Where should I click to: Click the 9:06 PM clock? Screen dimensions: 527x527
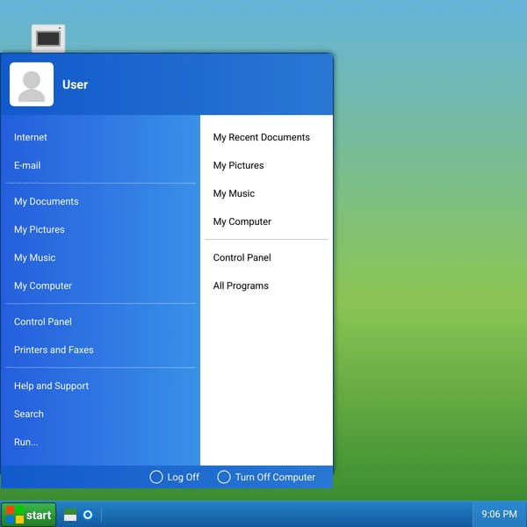click(499, 514)
